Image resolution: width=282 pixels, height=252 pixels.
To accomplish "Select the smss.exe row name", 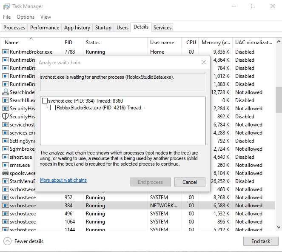I will (20, 165).
